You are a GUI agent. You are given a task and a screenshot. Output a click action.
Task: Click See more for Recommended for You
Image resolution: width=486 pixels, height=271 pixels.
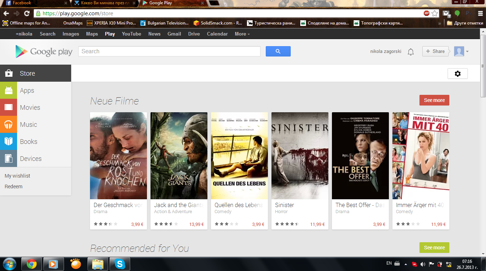434,248
